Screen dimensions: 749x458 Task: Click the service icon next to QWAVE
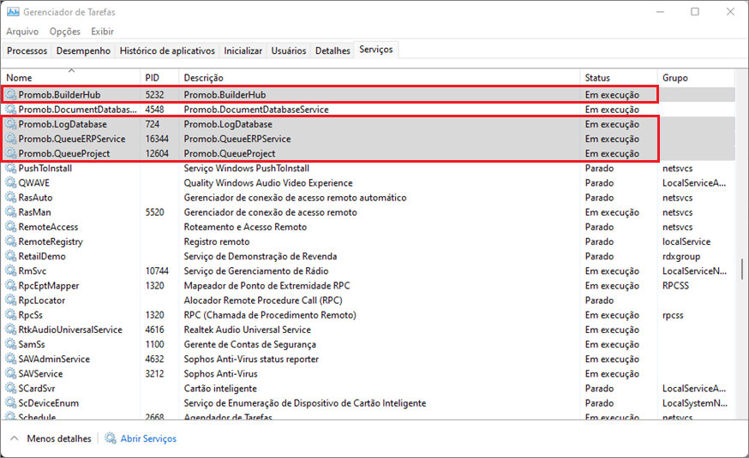pos(10,182)
